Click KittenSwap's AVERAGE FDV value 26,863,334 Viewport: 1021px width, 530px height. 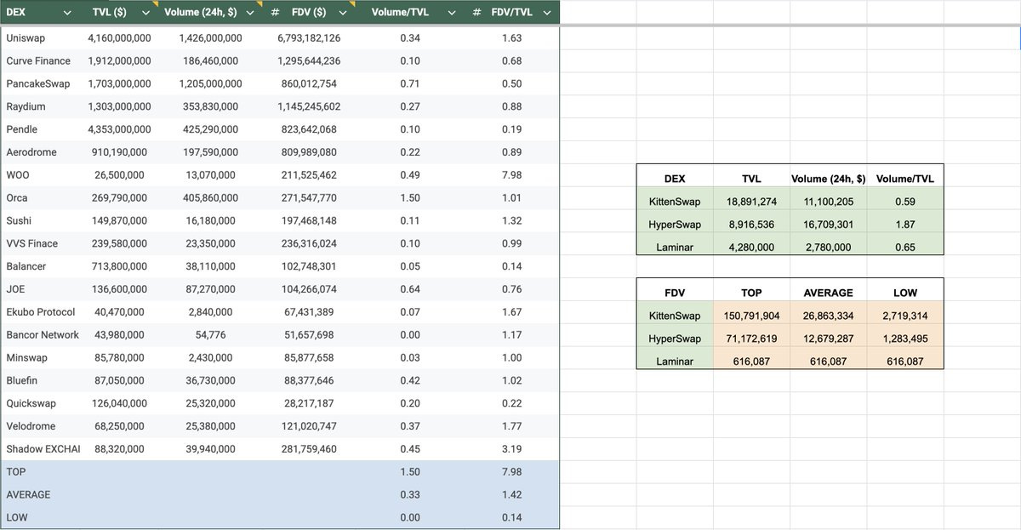coord(828,316)
